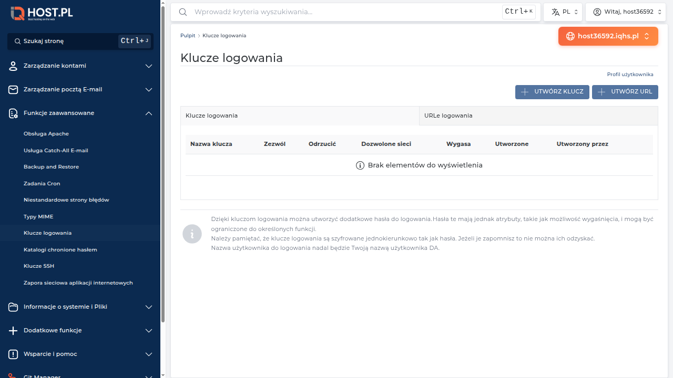673x378 pixels.
Task: Click the Funkcje zaawansowane document-gear icon
Action: coord(13,113)
